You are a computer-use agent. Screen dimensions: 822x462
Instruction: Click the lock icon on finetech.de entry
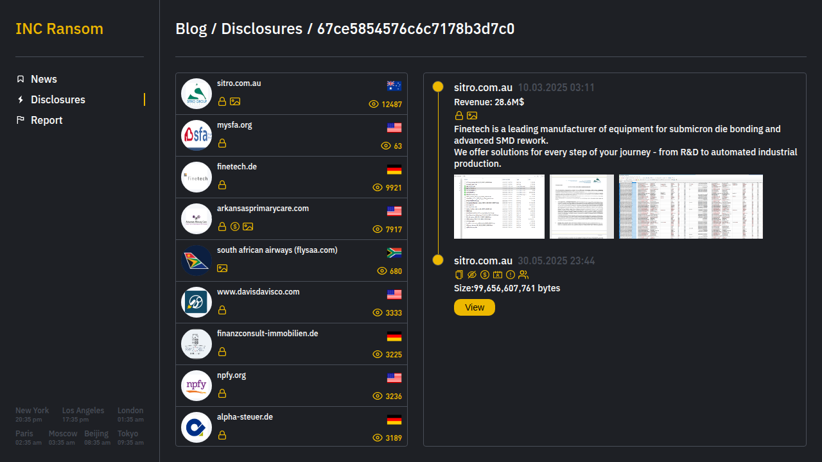pos(222,185)
